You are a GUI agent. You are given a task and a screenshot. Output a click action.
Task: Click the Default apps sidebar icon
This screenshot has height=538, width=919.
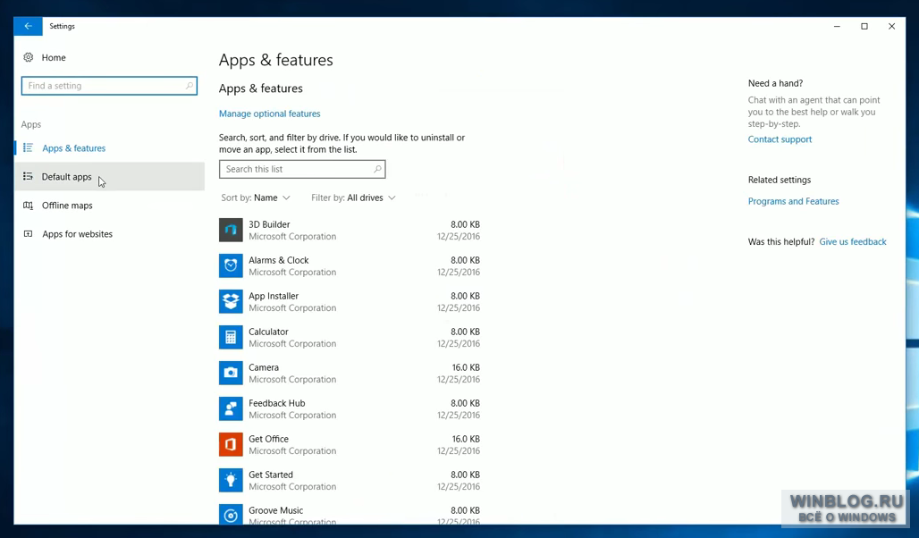[28, 176]
